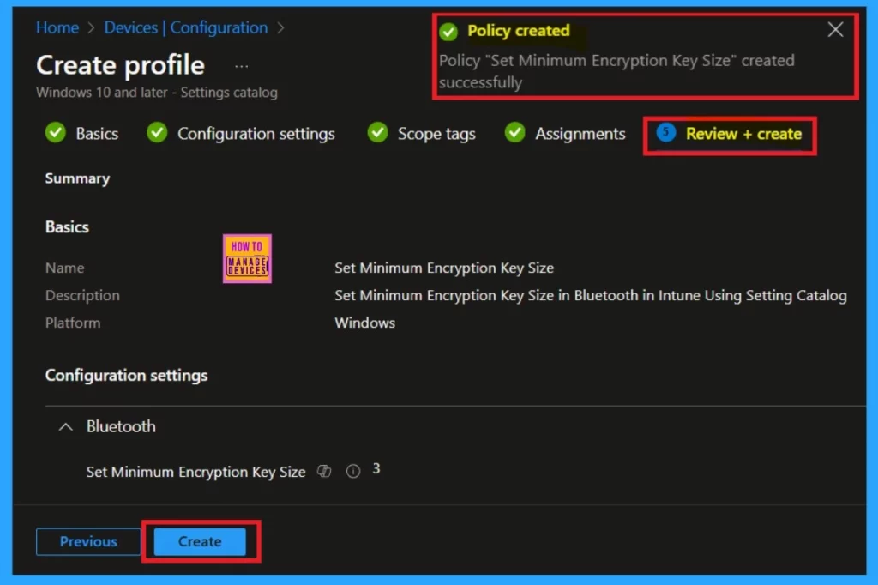Select the Review + create step
Viewport: 878px width, 585px height.
click(x=743, y=133)
